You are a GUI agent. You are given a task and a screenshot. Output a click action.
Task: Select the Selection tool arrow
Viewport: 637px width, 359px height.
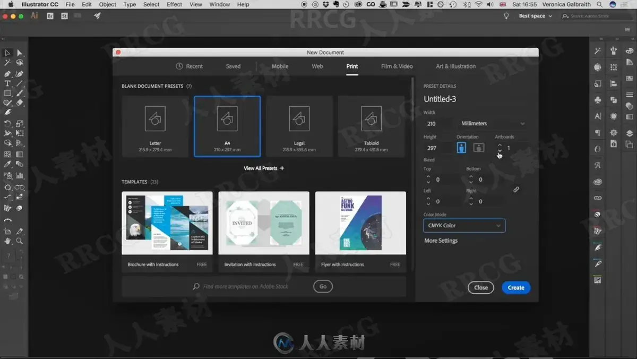(x=7, y=53)
